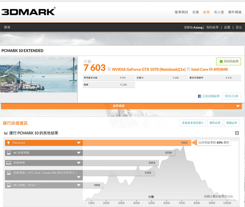Image resolution: width=245 pixels, height=207 pixels.
Task: Expand the 辦公電腦 (2016) dropdown arrow
Action: [79, 185]
